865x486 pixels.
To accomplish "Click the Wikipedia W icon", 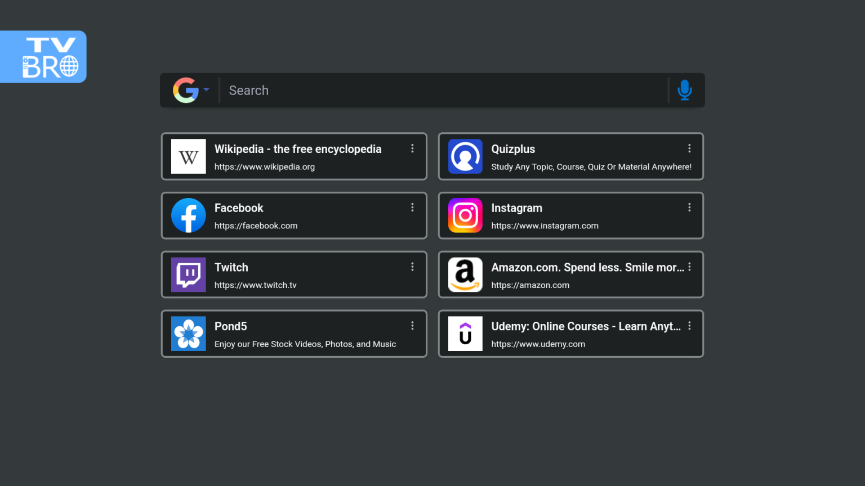I will (x=189, y=156).
